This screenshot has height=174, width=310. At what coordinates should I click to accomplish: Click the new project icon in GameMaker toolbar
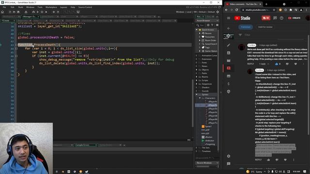click(x=10, y=12)
